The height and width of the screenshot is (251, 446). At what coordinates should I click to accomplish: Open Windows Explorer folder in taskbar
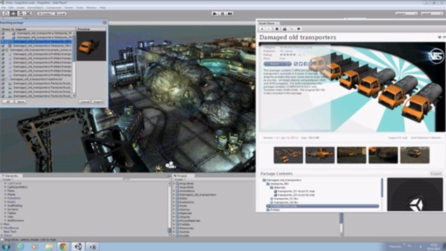point(49,246)
